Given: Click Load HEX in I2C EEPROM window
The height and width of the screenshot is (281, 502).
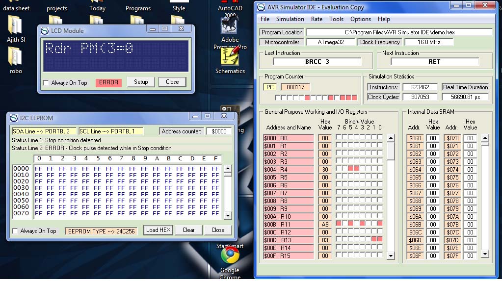Looking at the screenshot, I should coord(158,230).
